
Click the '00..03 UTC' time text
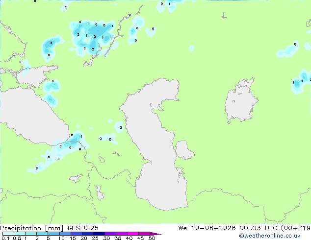tap(258, 228)
